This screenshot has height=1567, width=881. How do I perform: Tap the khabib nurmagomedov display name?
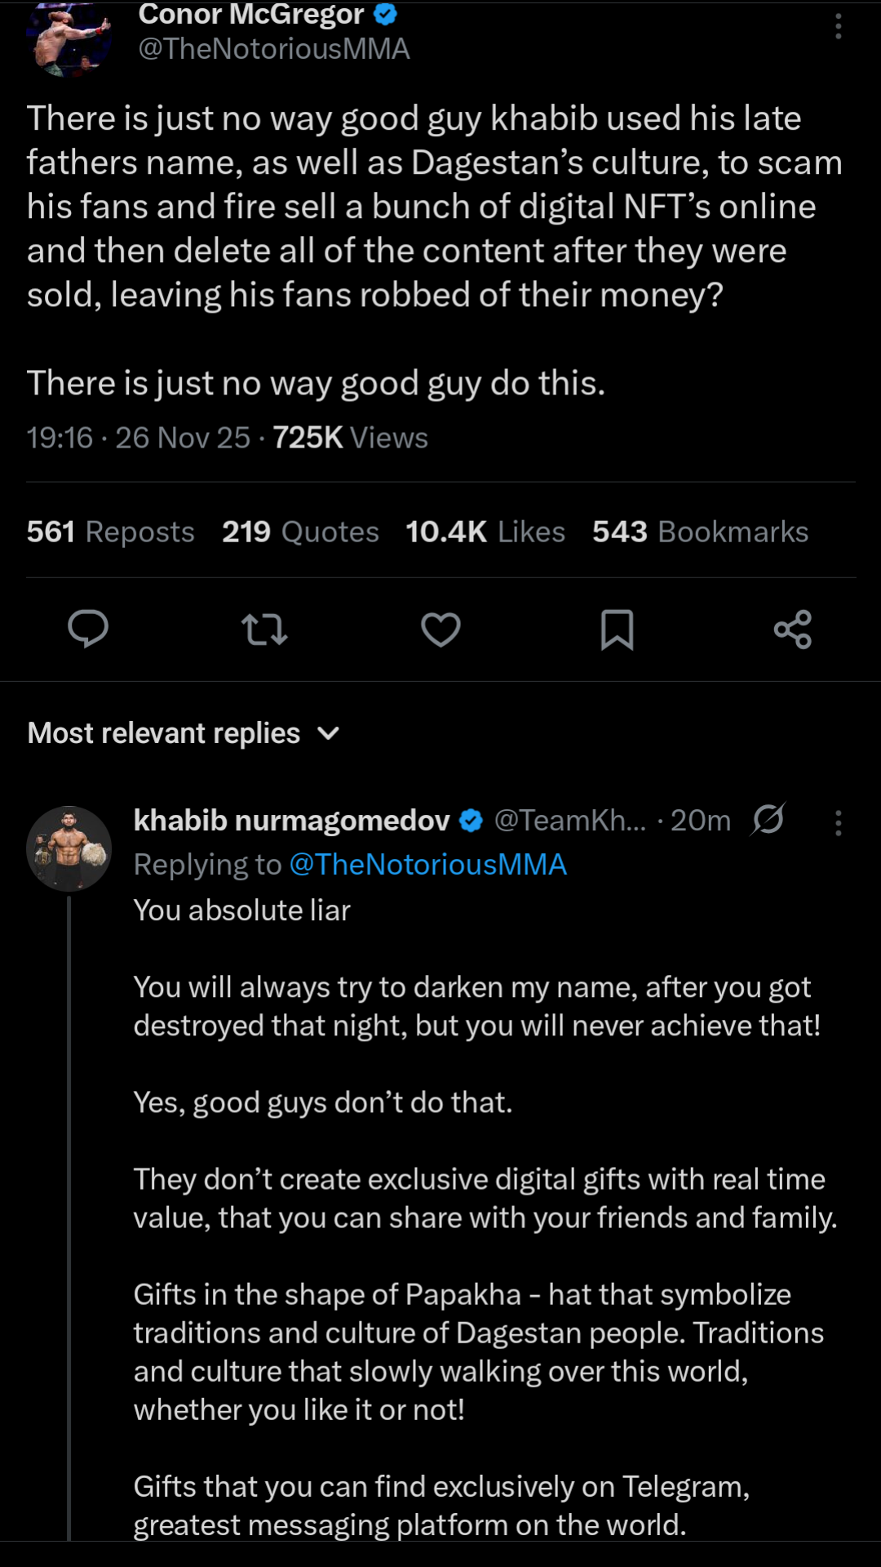click(x=291, y=820)
